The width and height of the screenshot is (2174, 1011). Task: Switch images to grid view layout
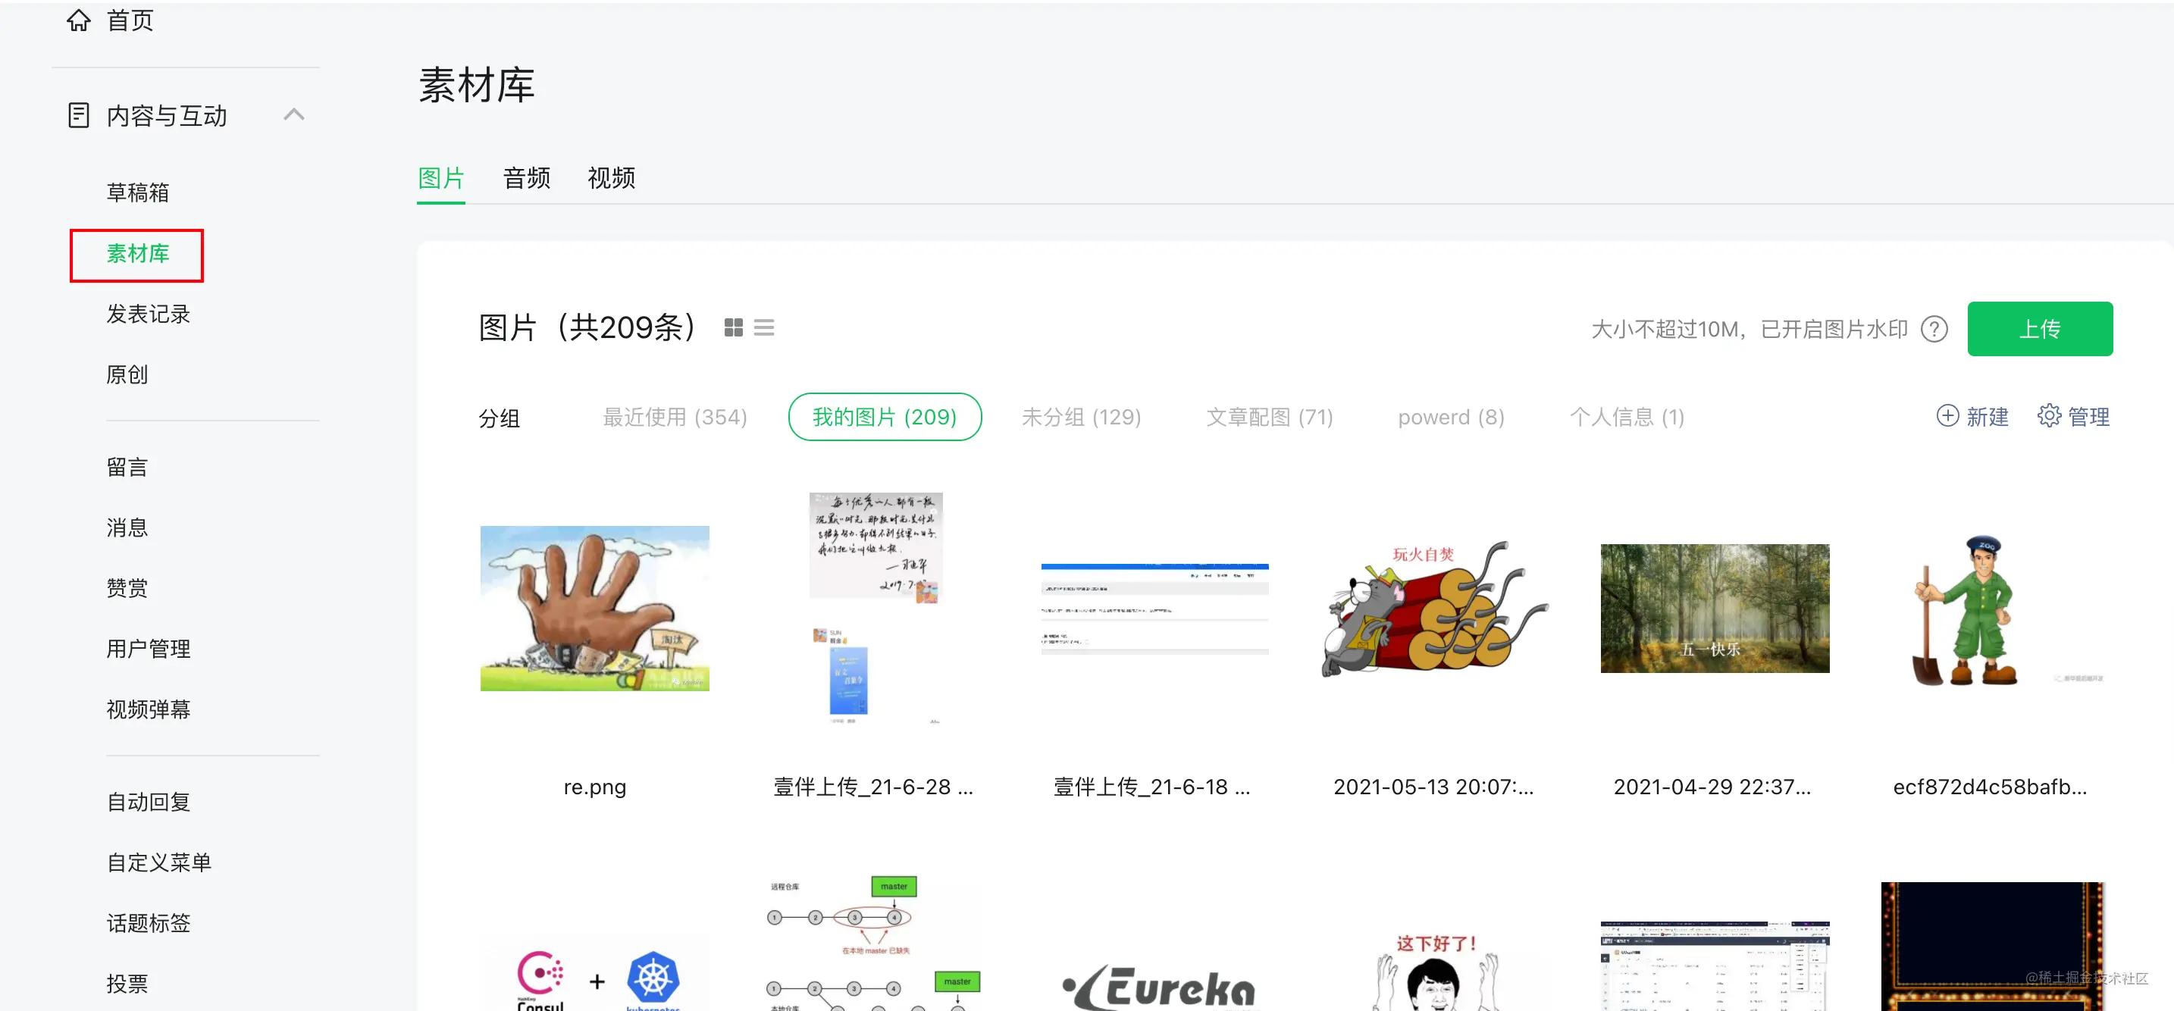pos(734,328)
